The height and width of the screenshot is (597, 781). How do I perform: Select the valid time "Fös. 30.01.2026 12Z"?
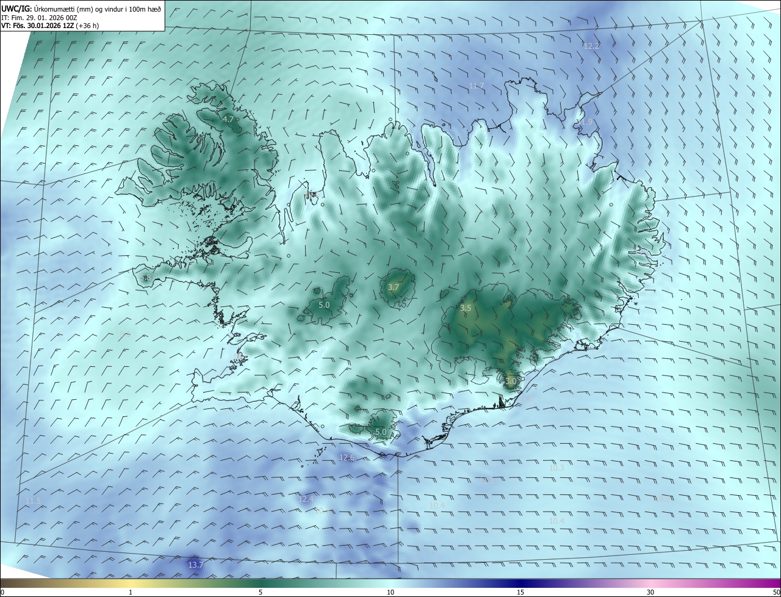point(42,26)
